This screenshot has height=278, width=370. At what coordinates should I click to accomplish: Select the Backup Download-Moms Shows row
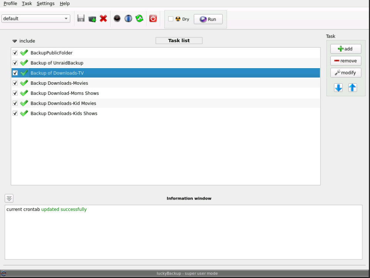(x=166, y=93)
